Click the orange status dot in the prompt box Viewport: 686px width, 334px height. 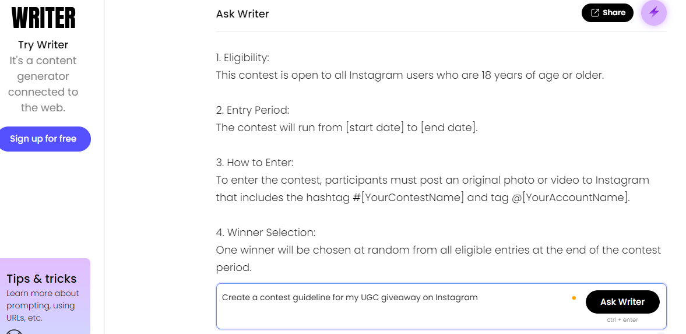(x=574, y=298)
